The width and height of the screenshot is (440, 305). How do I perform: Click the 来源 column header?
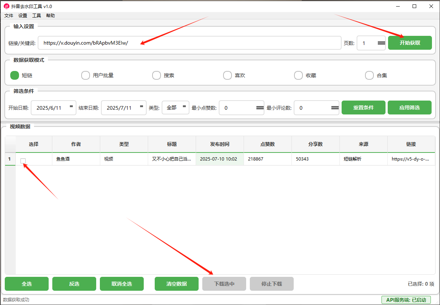click(364, 144)
